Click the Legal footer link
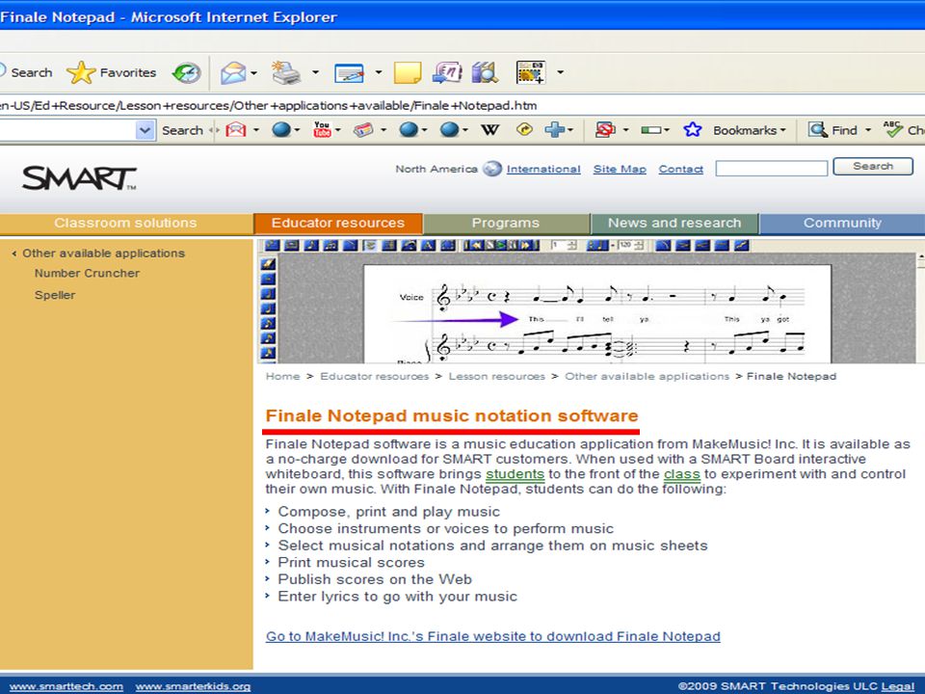 click(897, 686)
